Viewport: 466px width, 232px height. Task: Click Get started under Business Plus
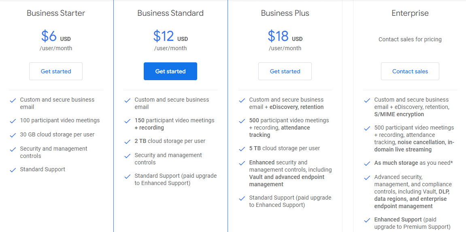[x=285, y=71]
